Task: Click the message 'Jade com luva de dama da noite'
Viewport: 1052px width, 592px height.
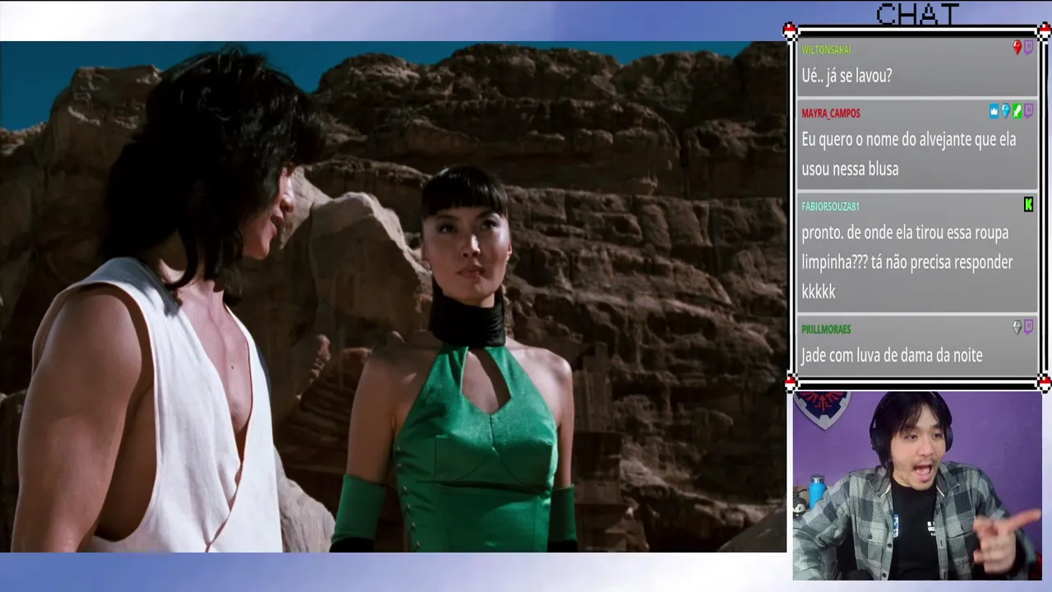Action: [x=893, y=356]
